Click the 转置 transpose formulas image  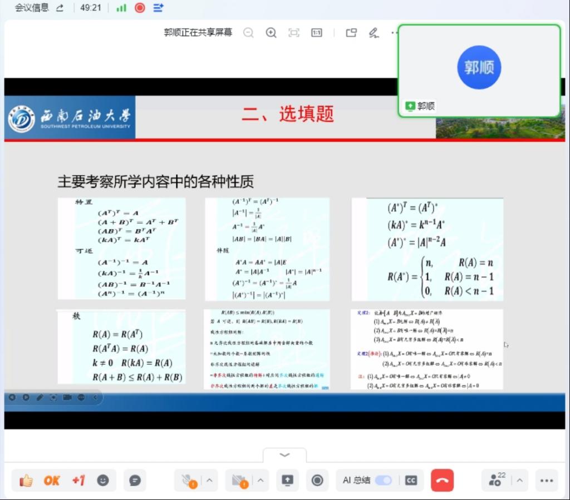[121, 249]
